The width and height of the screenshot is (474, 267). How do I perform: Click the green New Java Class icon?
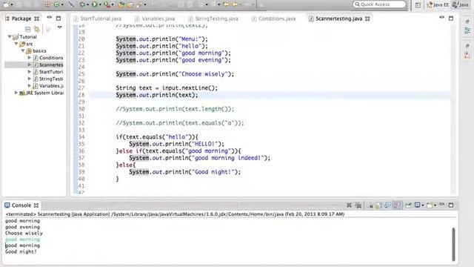(56, 4)
